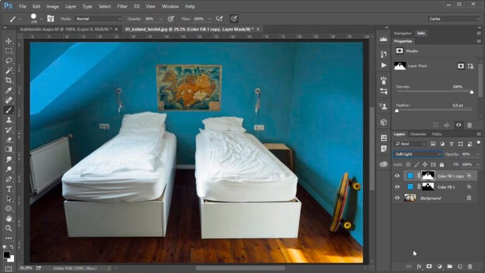Enable airbrush-style build-up
Screen dimensions: 485x273
click(x=219, y=19)
